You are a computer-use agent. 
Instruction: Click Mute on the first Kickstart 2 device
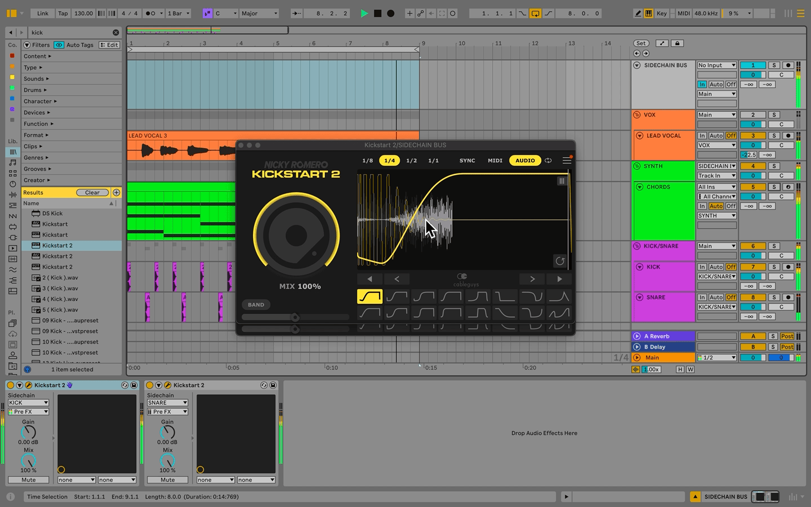[x=29, y=480]
